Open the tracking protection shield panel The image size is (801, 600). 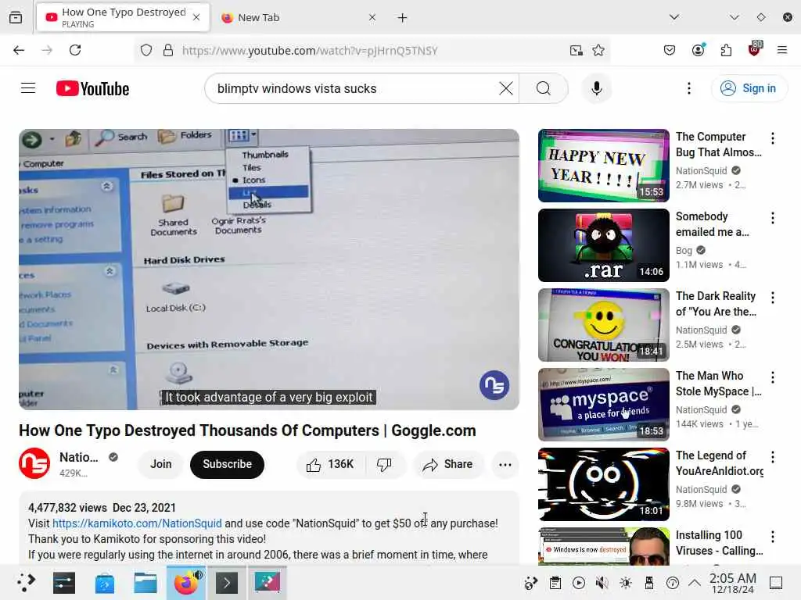(x=146, y=50)
